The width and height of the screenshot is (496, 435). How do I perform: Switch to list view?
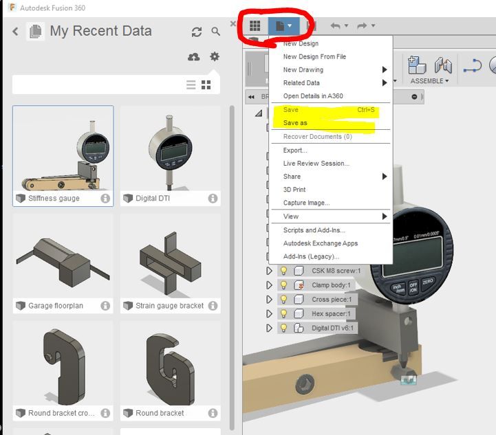click(191, 85)
